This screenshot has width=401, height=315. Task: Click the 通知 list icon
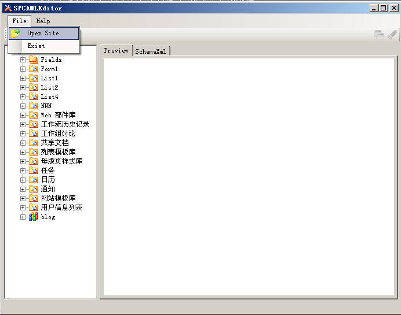(x=34, y=189)
